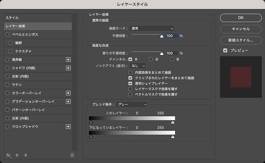Open the fx effects menu icon
Viewport: 265px width, 163px height.
coord(9,155)
